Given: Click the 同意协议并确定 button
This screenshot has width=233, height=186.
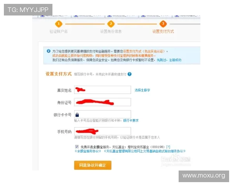Looking at the screenshot, I should [93, 165].
